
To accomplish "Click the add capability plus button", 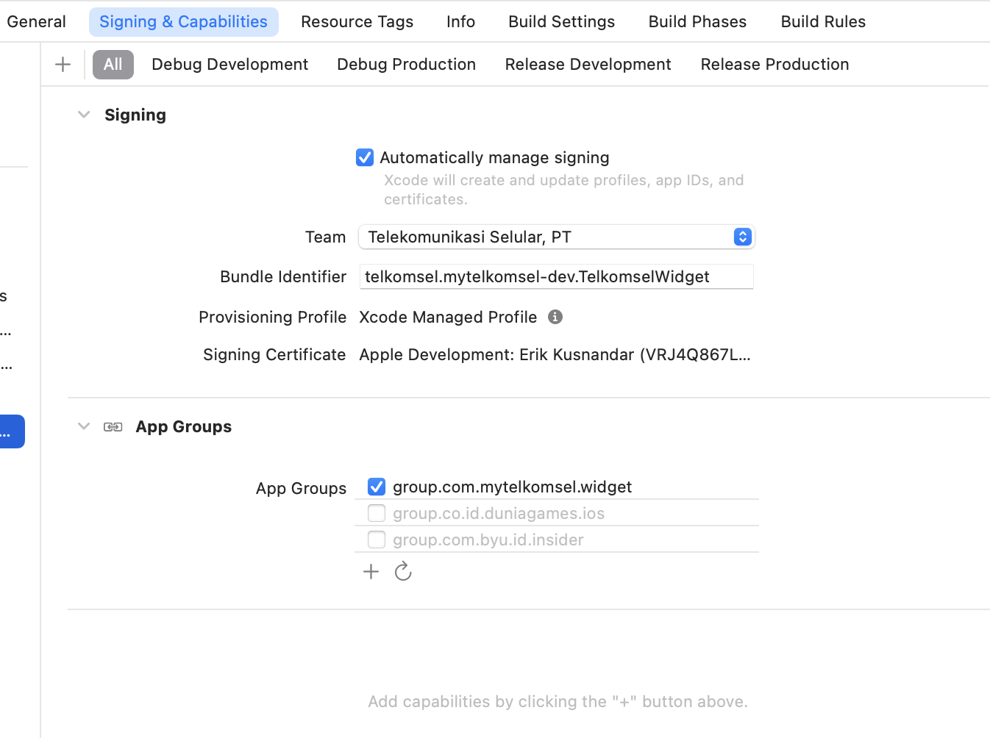I will 63,65.
